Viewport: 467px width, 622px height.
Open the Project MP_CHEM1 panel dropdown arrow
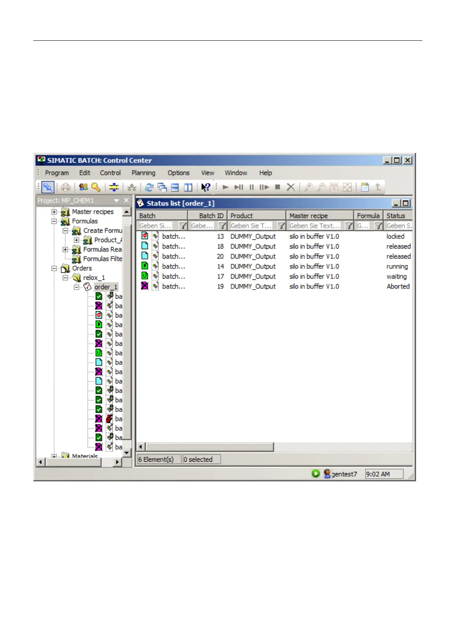point(116,200)
